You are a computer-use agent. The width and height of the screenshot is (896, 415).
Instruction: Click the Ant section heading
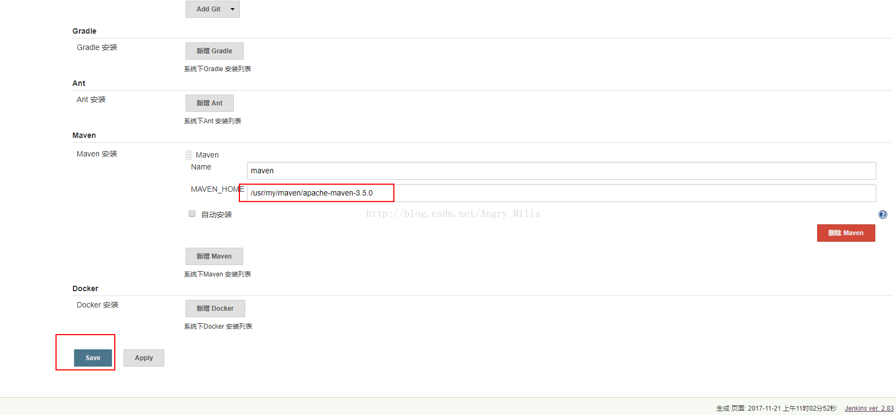point(79,83)
